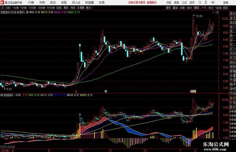Click the diamond icon above the chart
Image resolution: width=236 pixels, height=152 pixels.
(x=213, y=12)
